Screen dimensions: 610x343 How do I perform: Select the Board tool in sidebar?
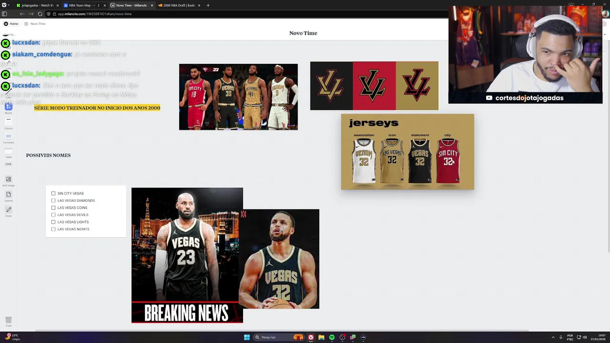click(8, 108)
